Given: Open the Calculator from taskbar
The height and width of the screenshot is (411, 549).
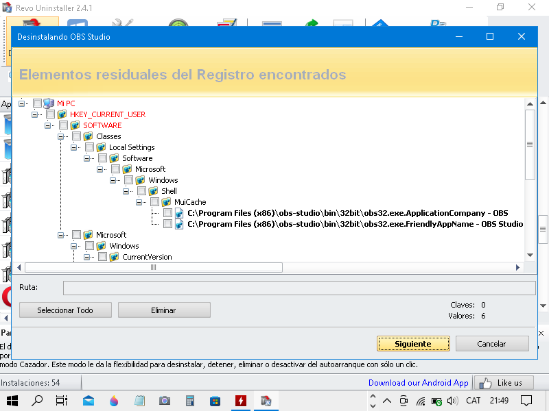Looking at the screenshot, I should point(190,401).
